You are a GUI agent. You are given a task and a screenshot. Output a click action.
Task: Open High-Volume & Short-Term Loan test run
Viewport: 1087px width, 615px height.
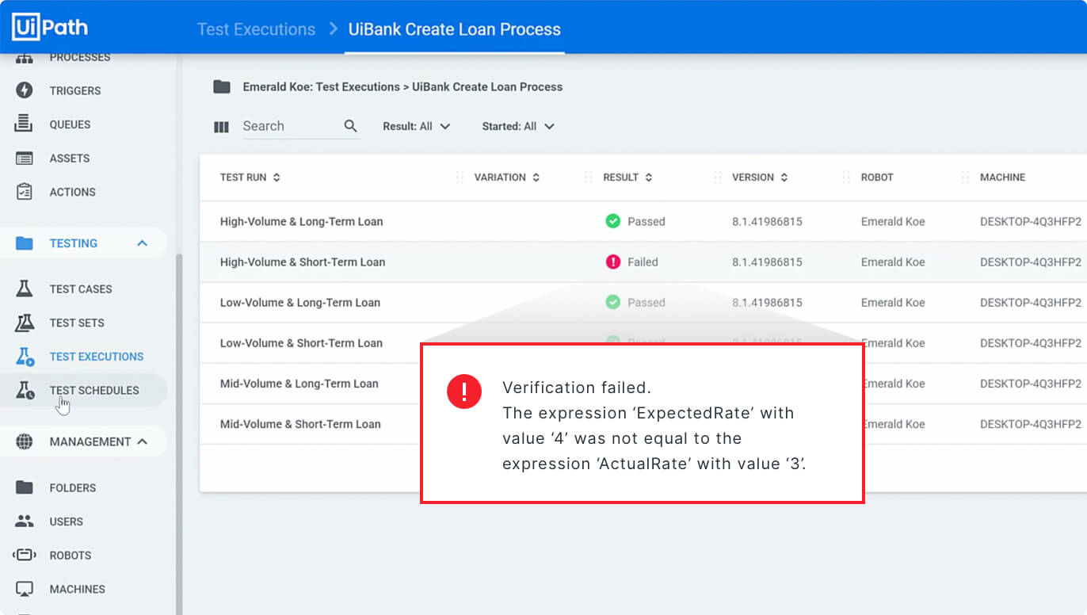click(x=303, y=262)
